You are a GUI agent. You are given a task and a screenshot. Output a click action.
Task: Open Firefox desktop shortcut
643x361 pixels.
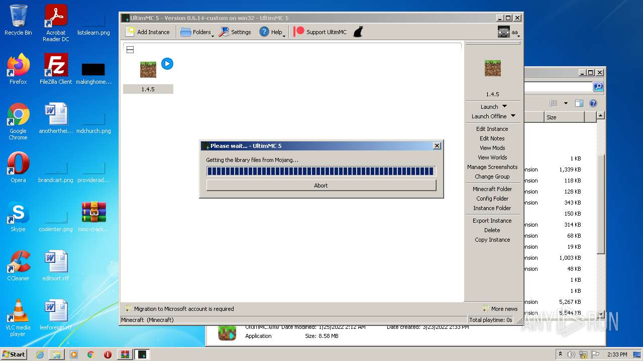click(18, 69)
